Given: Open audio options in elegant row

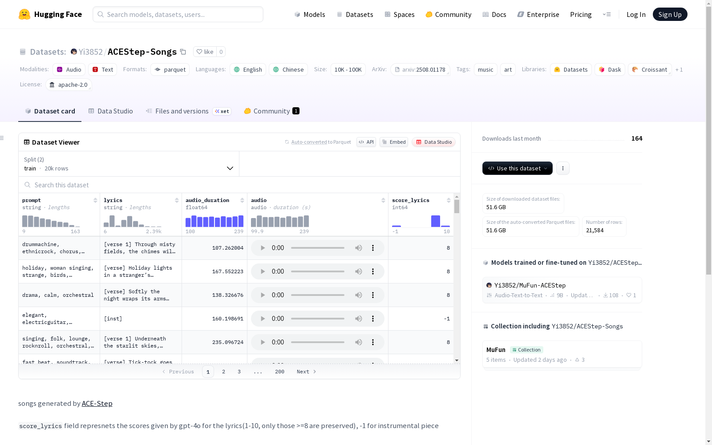Looking at the screenshot, I should 373,319.
